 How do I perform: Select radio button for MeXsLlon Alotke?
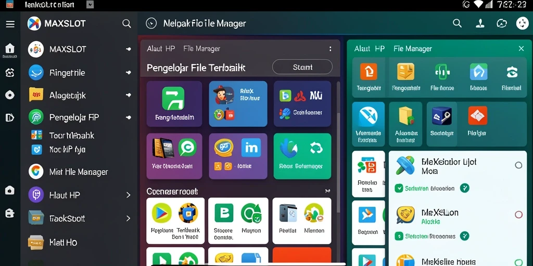[518, 215]
